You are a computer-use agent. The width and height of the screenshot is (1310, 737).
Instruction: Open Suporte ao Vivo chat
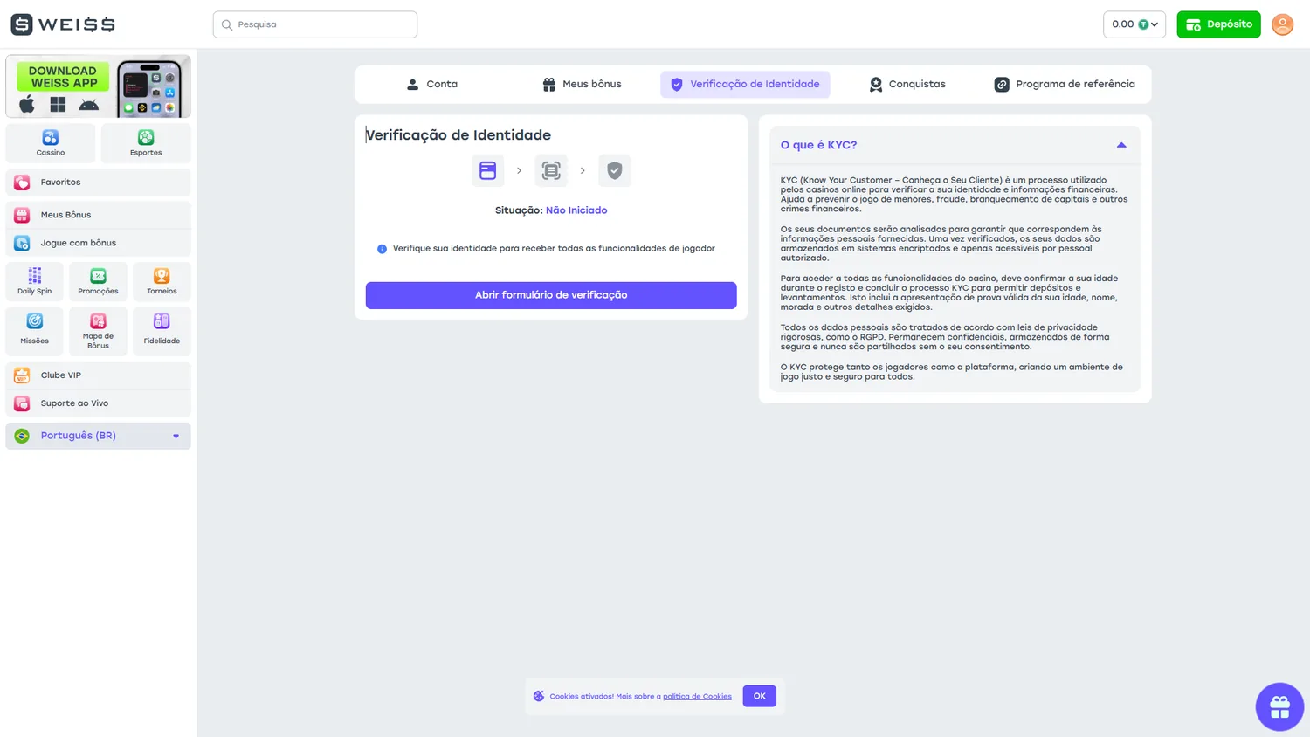coord(98,403)
